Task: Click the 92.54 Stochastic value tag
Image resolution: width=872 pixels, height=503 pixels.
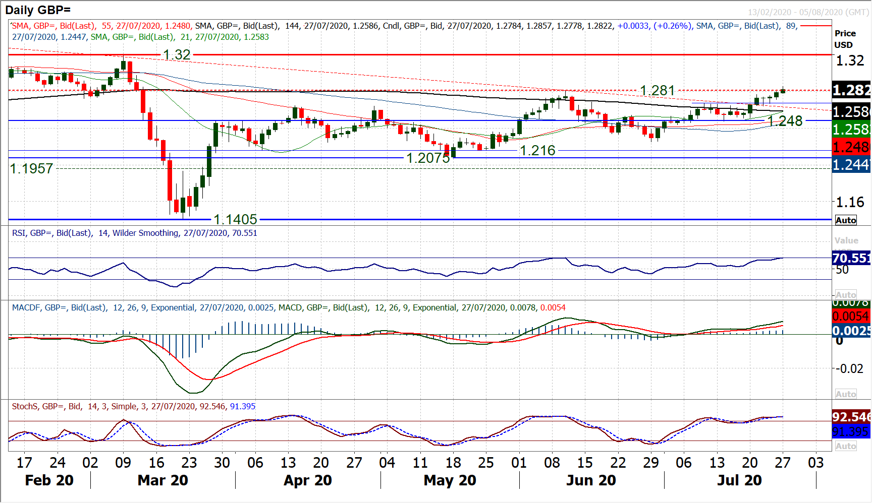Action: coord(851,417)
